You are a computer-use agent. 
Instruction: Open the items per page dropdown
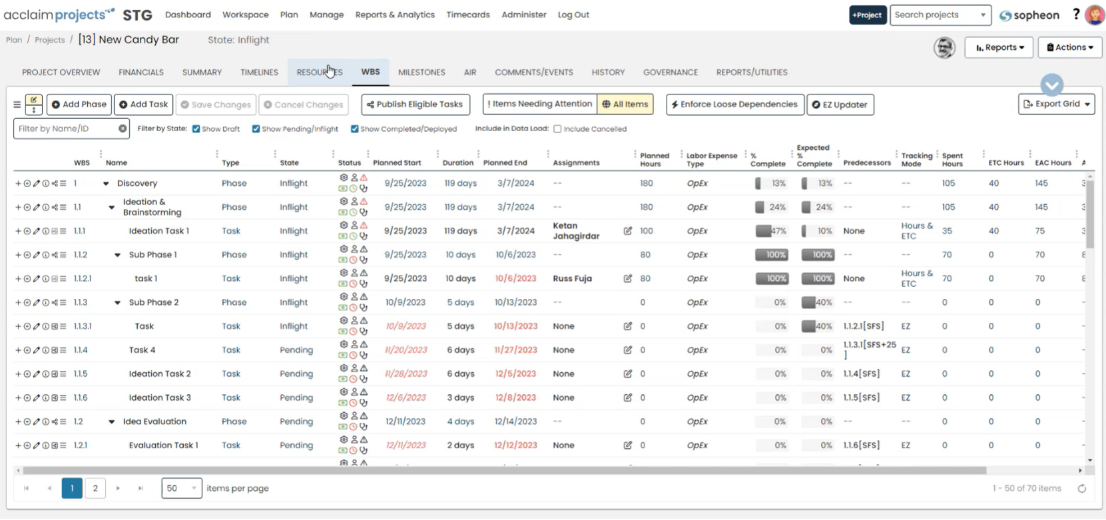point(181,489)
